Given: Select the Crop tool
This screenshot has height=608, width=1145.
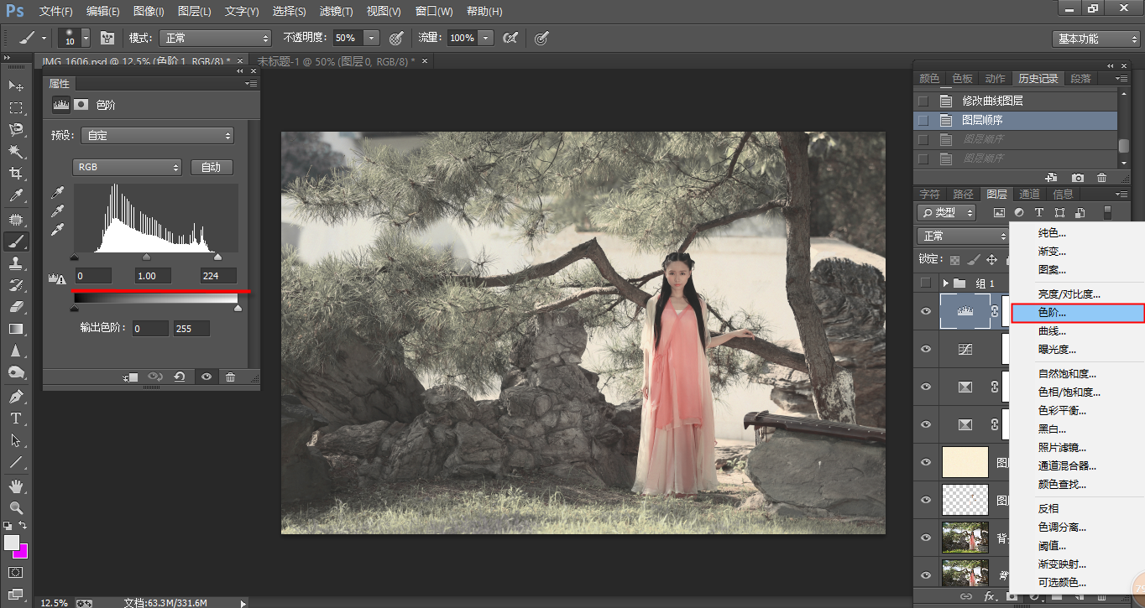Looking at the screenshot, I should click(16, 174).
